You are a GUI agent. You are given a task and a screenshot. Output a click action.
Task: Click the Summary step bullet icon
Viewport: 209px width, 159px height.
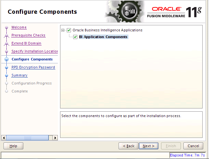pos(6,76)
